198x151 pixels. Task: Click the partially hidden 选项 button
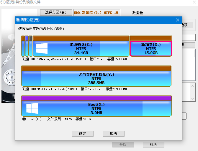(x=188, y=25)
